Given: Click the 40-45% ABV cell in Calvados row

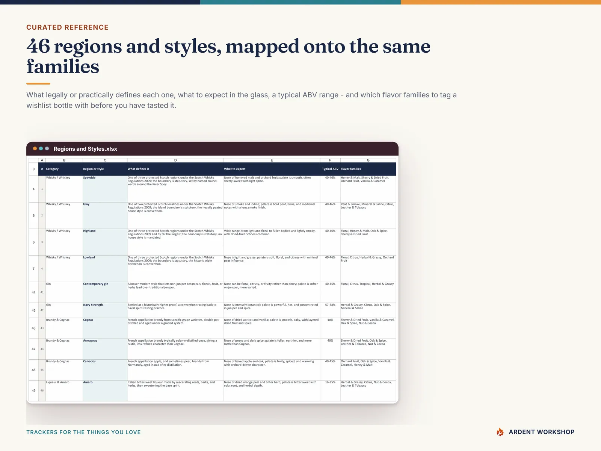Looking at the screenshot, I should 330,370.
